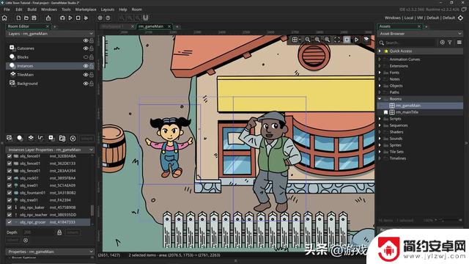Open Asset Browser hamburger menu
The width and height of the screenshot is (469, 264).
click(x=459, y=43)
